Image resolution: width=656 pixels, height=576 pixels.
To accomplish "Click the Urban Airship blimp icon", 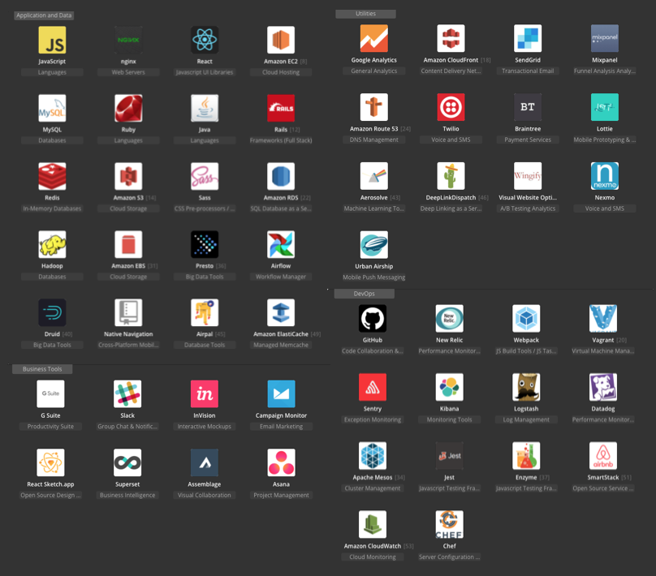I will pos(374,244).
